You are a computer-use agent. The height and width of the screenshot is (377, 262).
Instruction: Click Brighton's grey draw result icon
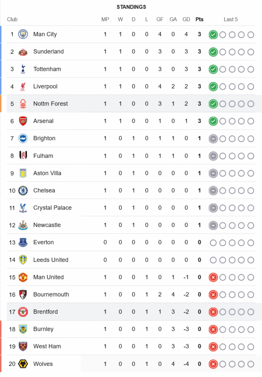[213, 139]
